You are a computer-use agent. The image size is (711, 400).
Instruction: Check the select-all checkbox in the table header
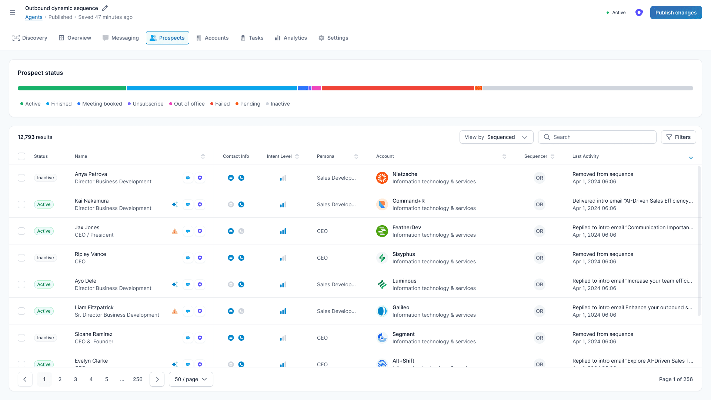(21, 156)
